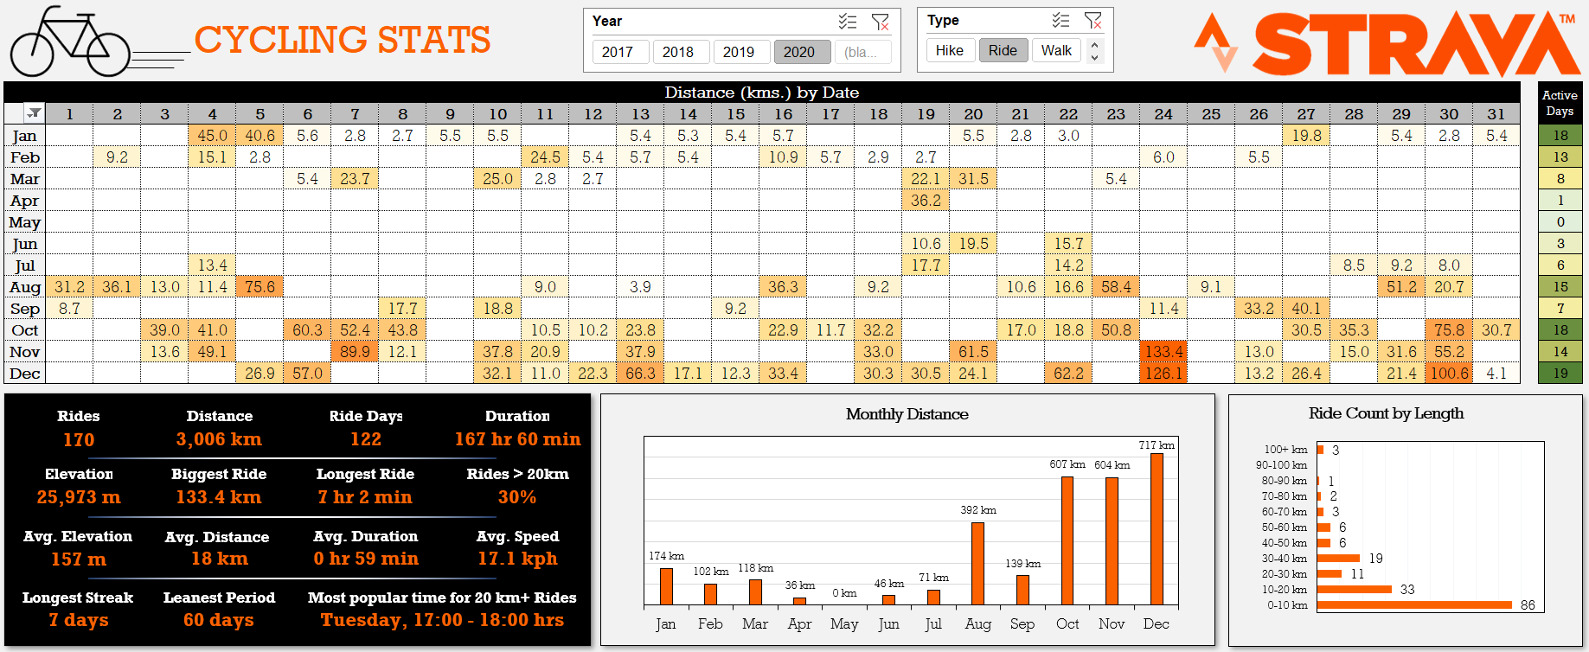The height and width of the screenshot is (652, 1589).
Task: Click the 10-20 km bar showing 33
Action: (x=1355, y=590)
